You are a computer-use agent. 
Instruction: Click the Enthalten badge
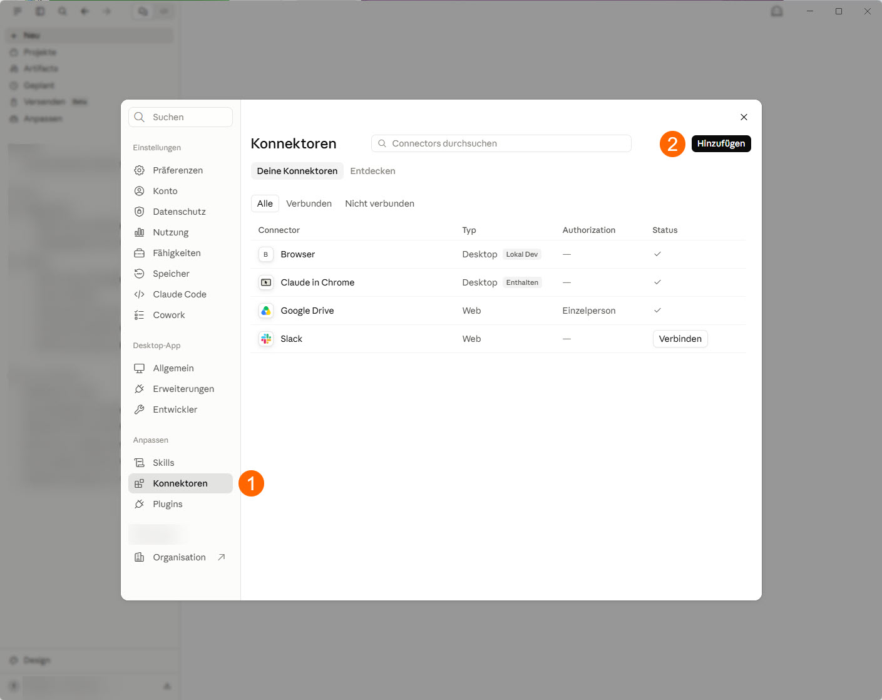click(x=522, y=282)
